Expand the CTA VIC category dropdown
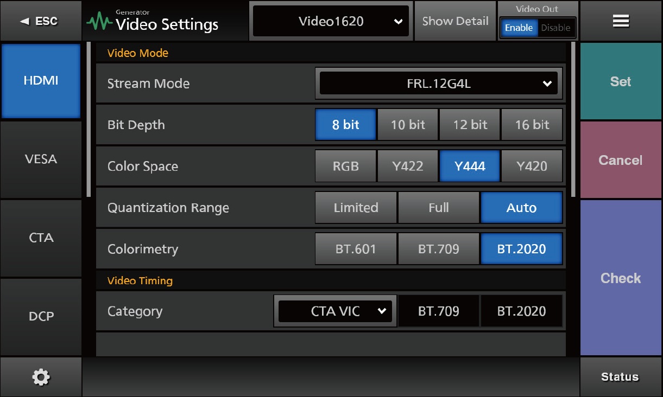Viewport: 663px width, 397px height. point(335,311)
